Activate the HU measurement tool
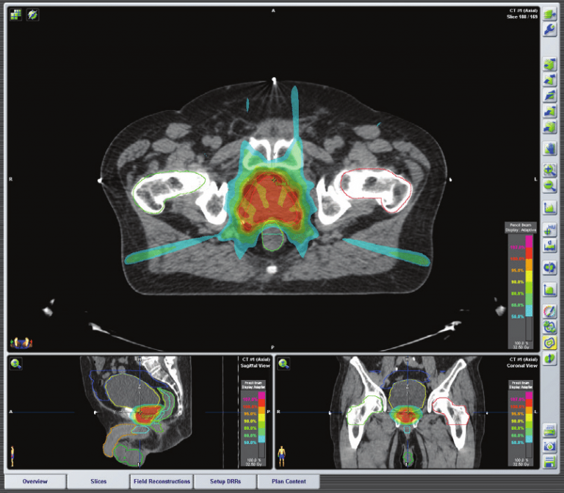Image resolution: width=564 pixels, height=493 pixels. point(549,230)
